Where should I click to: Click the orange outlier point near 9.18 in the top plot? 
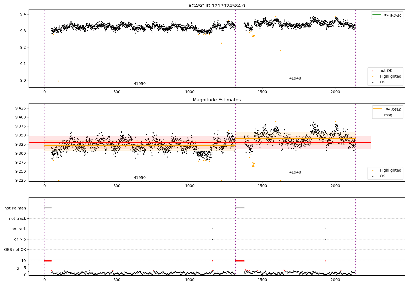pos(281,51)
